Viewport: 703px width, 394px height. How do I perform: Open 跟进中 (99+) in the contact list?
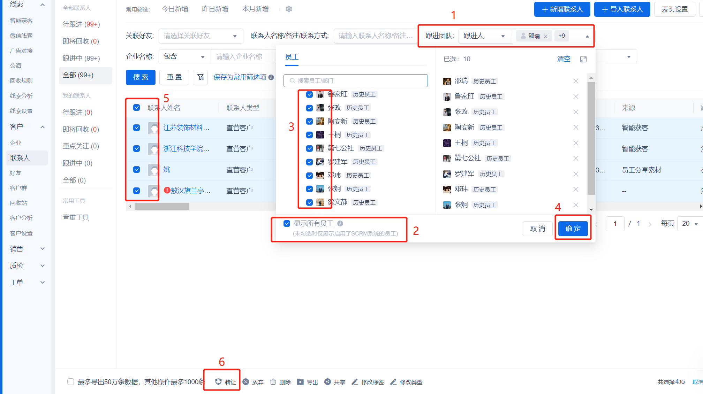click(81, 58)
